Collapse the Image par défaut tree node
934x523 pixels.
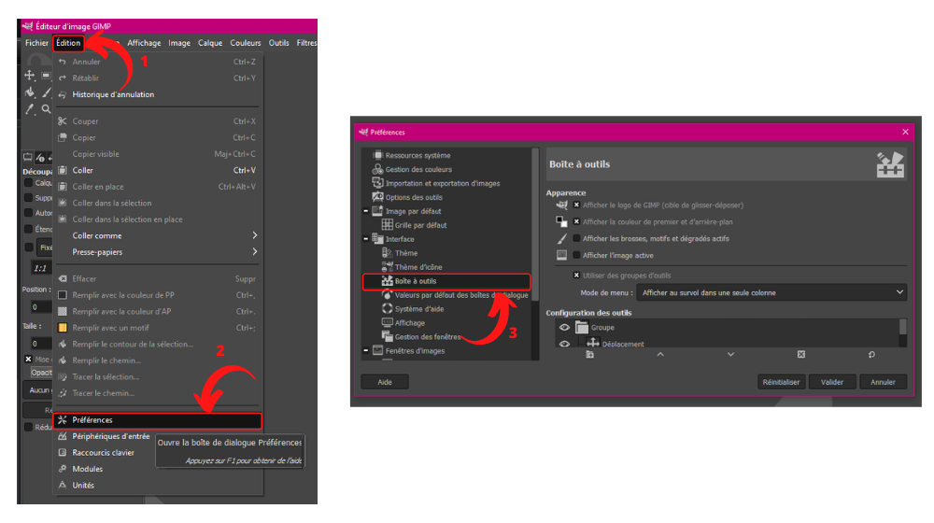tap(366, 211)
